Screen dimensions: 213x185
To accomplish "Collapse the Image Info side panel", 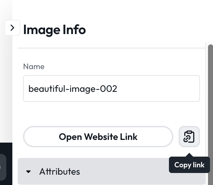I will (12, 28).
